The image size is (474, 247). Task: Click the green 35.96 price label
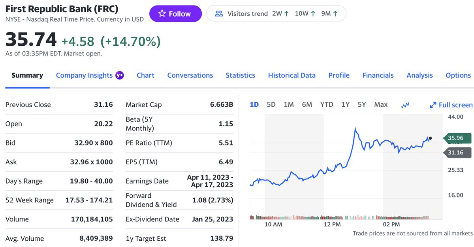tap(457, 138)
